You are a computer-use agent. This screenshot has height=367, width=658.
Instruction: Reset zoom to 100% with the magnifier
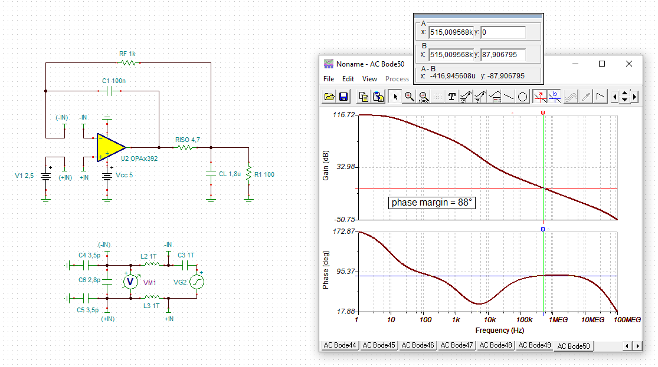tap(423, 97)
